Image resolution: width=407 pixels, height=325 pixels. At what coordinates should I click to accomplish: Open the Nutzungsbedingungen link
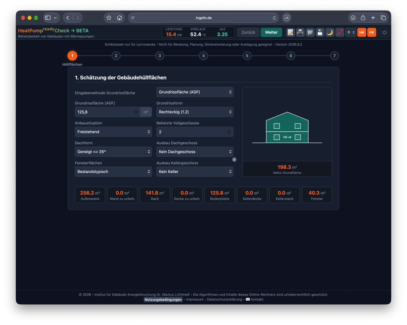point(163,300)
